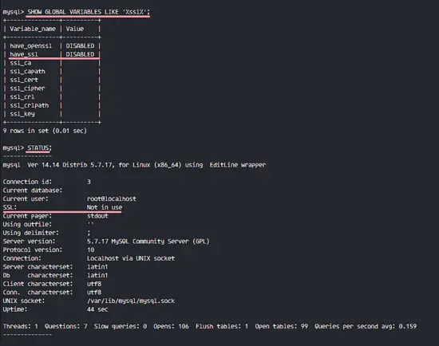Select the ssl_capath row
Image resolution: width=439 pixels, height=346 pixels.
click(52, 71)
